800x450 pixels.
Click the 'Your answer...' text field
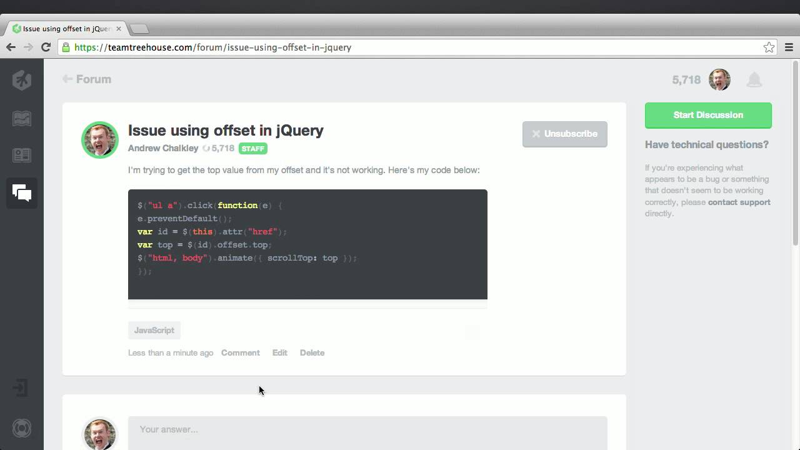click(x=367, y=432)
